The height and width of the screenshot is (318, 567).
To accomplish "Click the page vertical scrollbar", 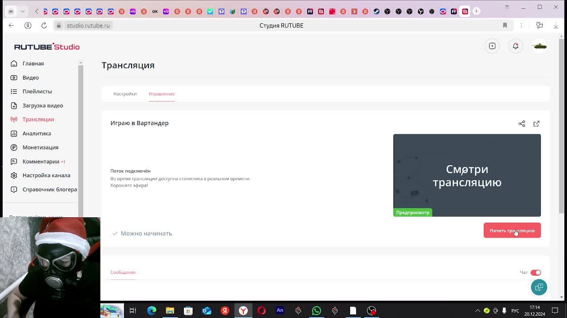I will coord(562,126).
